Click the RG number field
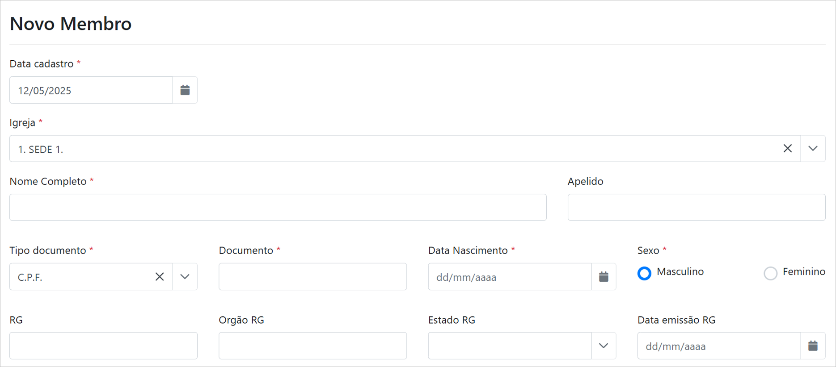The height and width of the screenshot is (367, 836). click(103, 346)
